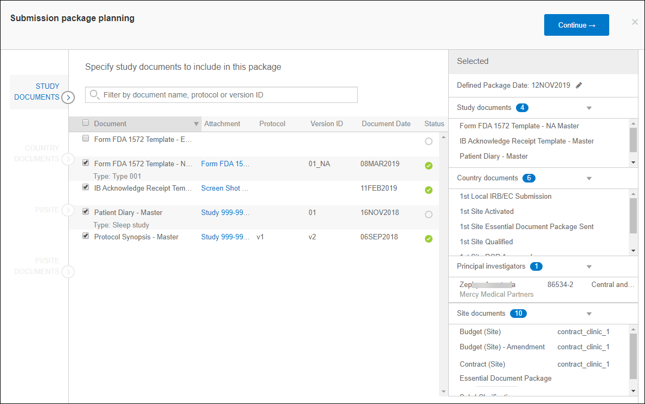This screenshot has height=404, width=645.
Task: Collapse the Country documents section
Action: [x=589, y=178]
